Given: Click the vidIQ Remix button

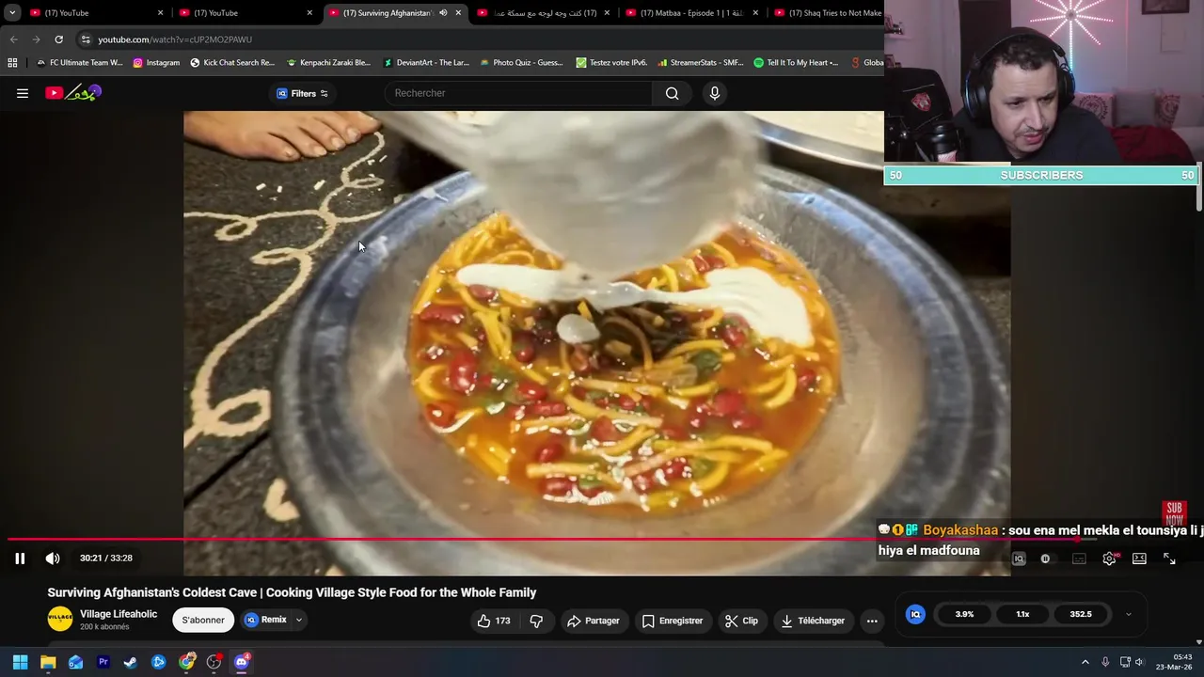Looking at the screenshot, I should point(266,620).
